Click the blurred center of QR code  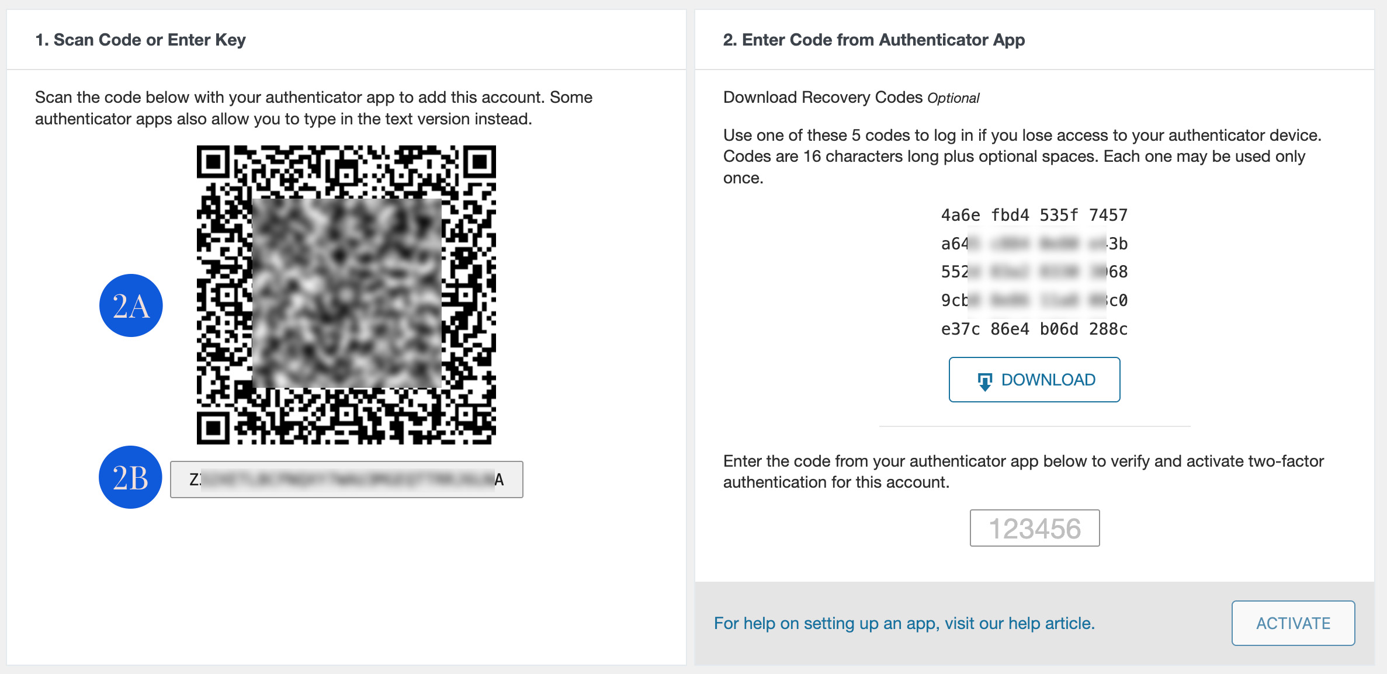tap(347, 293)
